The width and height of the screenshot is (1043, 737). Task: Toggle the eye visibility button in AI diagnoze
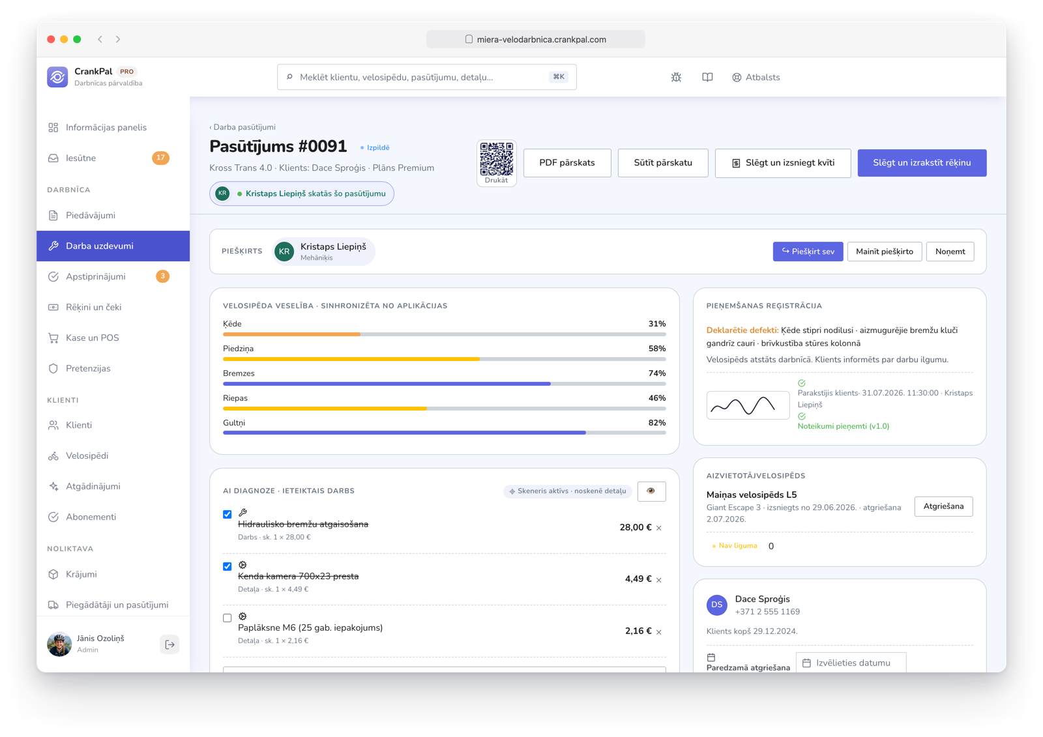(x=651, y=491)
